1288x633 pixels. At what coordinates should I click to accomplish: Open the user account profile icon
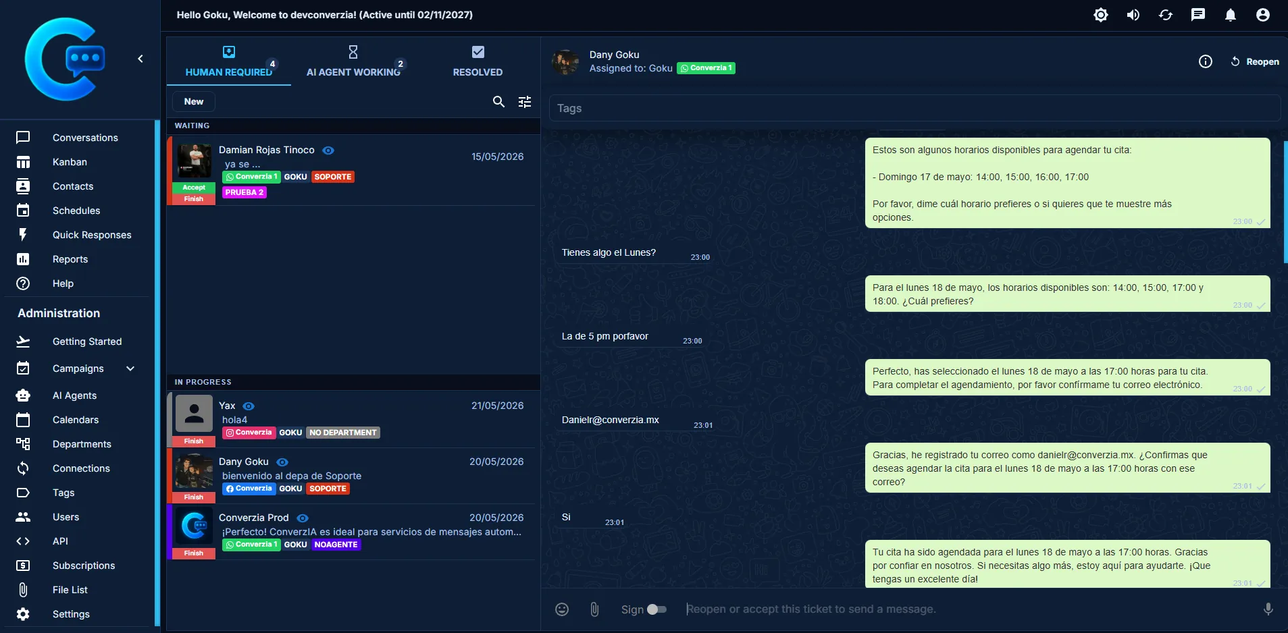pyautogui.click(x=1263, y=15)
